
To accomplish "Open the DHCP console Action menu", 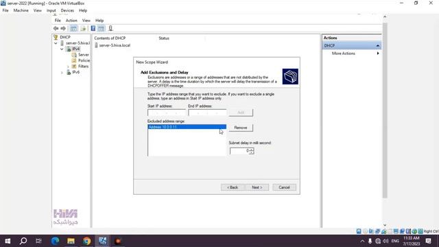I will [x=71, y=21].
